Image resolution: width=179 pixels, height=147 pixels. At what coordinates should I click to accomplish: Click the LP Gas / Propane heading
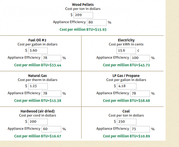(126, 76)
